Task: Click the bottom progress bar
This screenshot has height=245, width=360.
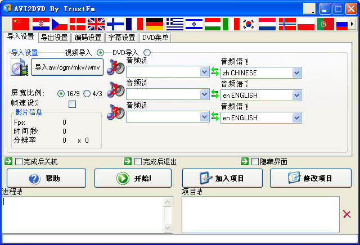Action: pos(179,239)
